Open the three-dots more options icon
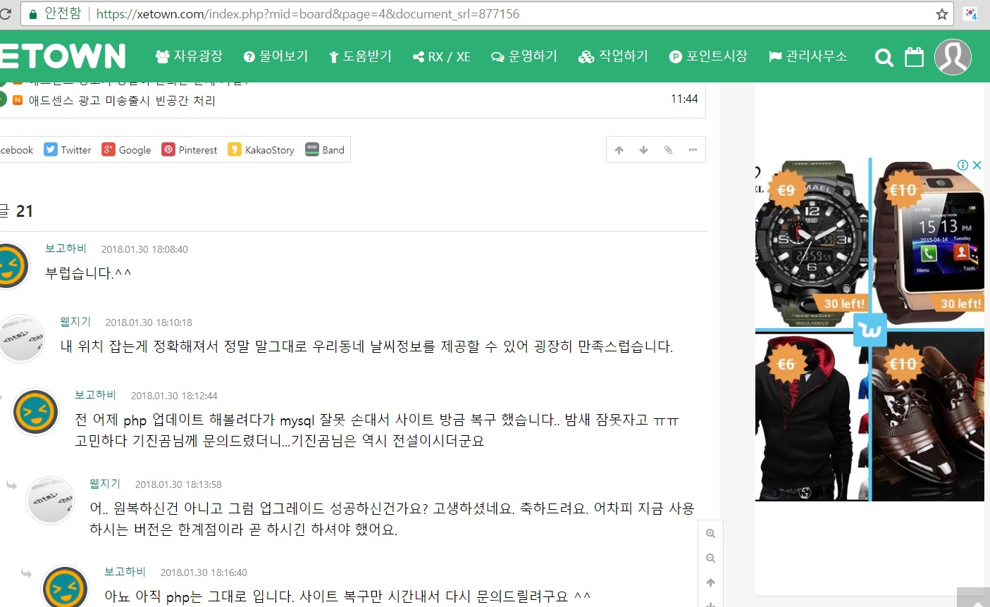 click(693, 150)
